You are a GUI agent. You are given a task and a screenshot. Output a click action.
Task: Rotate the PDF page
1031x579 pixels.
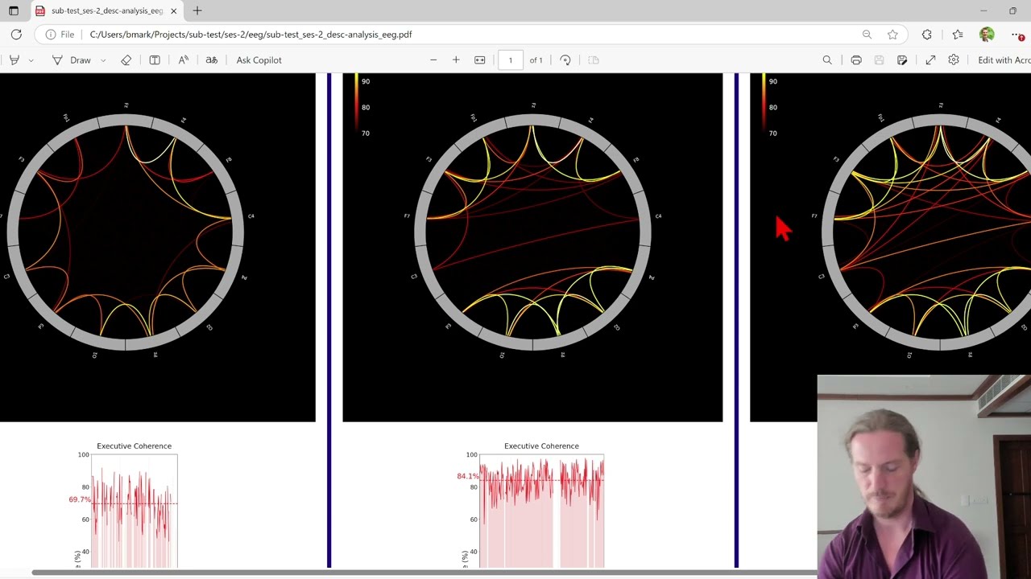click(565, 60)
